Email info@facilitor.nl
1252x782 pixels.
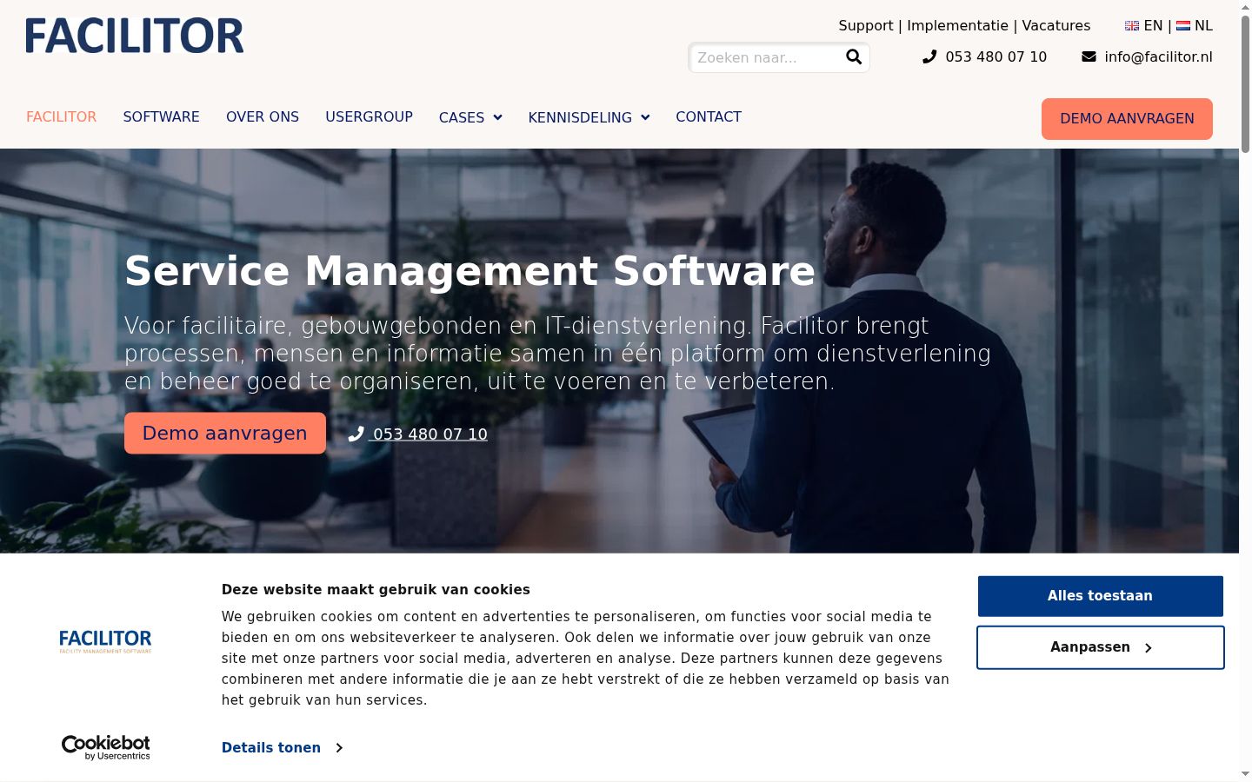point(1158,56)
